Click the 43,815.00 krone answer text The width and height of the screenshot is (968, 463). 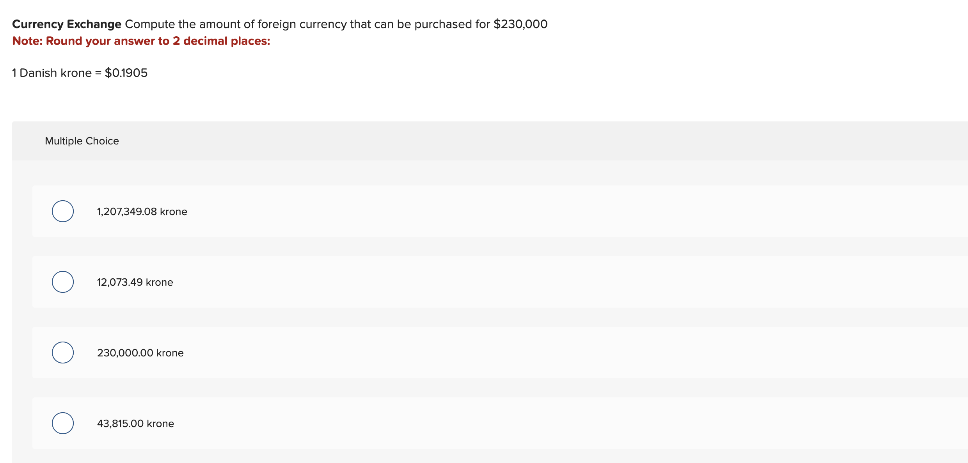(x=135, y=423)
